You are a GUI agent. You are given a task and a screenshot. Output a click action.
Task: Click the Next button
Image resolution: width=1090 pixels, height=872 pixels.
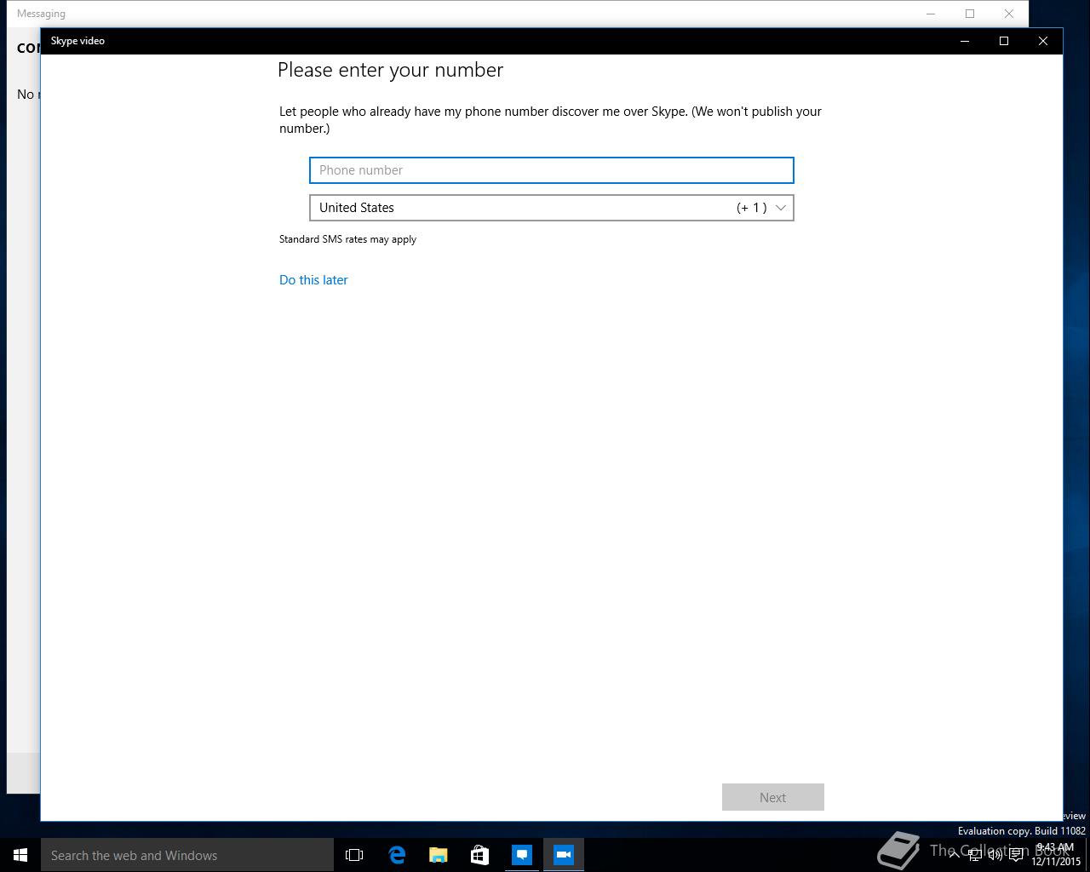(x=773, y=797)
